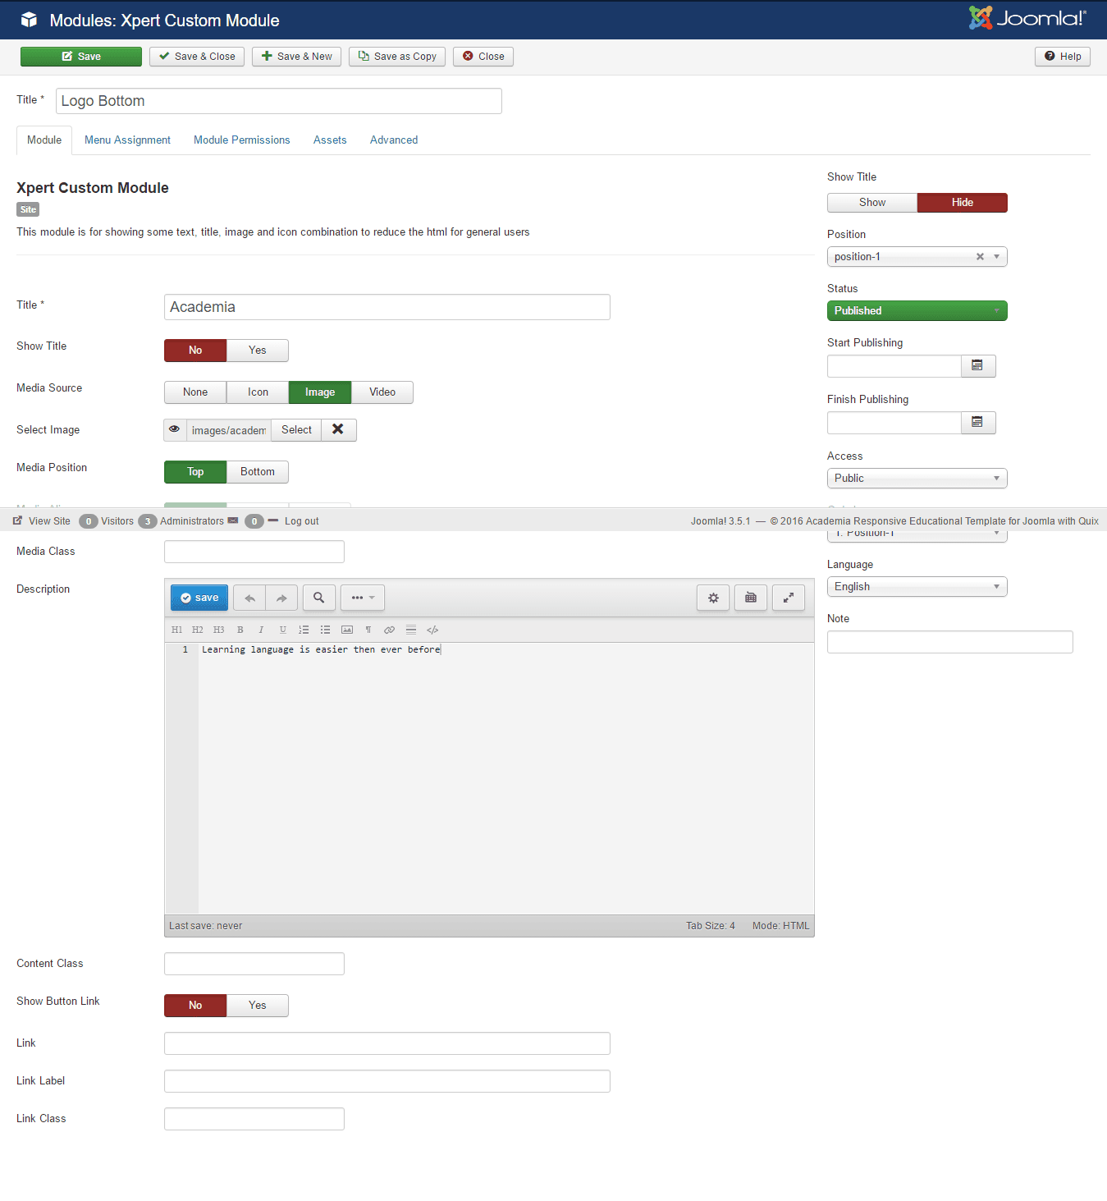Expand the Status Published dropdown
The image size is (1107, 1201).
pos(917,310)
